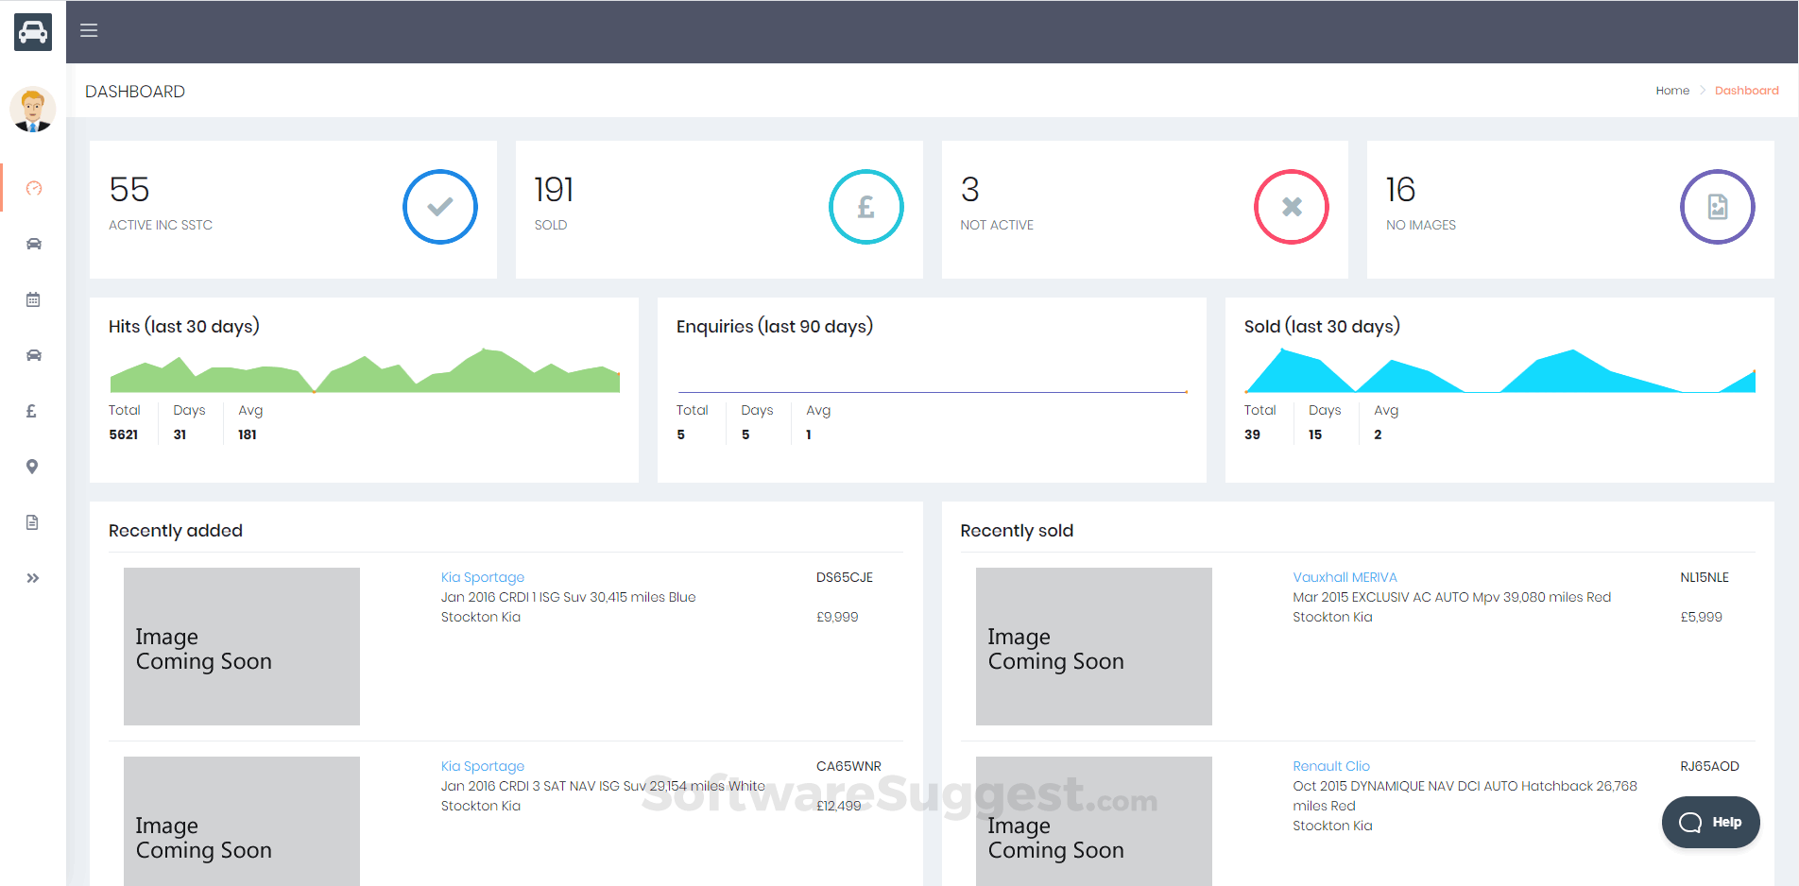Open the map pin location sidebar icon

pyautogui.click(x=32, y=467)
